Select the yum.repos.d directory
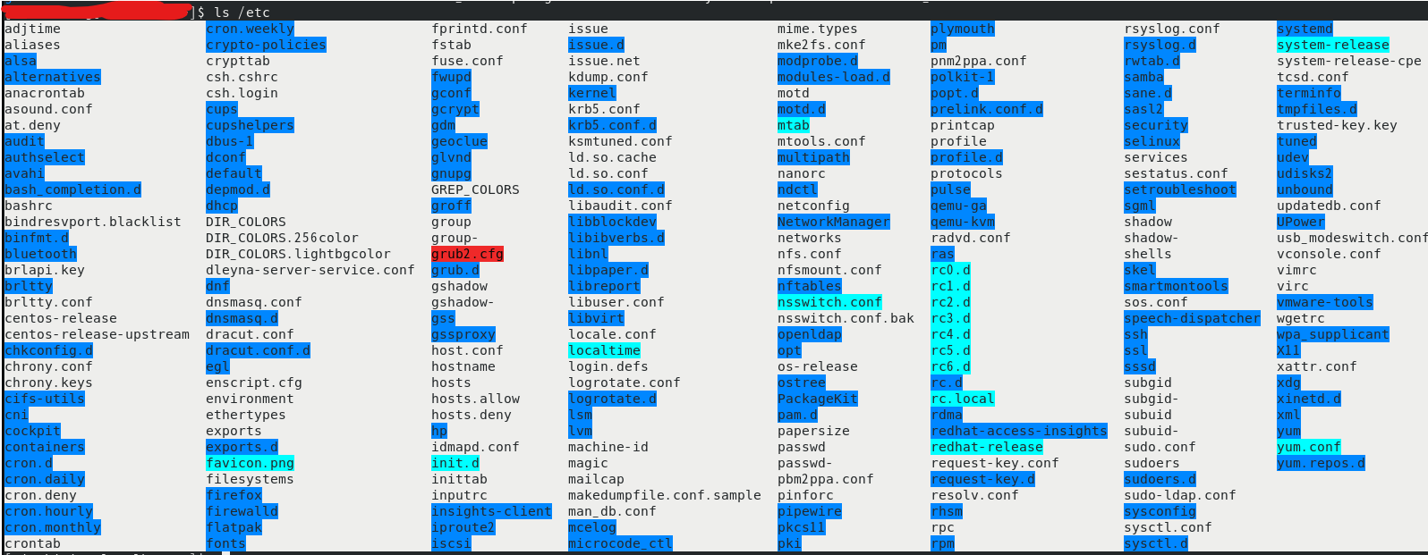 tap(1321, 463)
